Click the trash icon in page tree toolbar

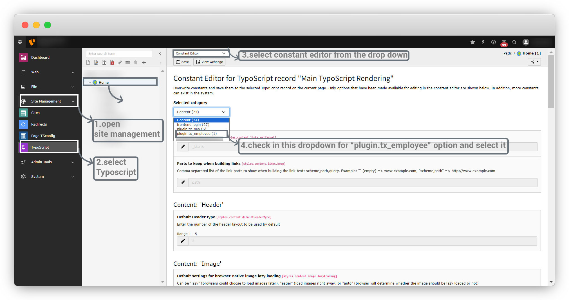click(x=136, y=62)
